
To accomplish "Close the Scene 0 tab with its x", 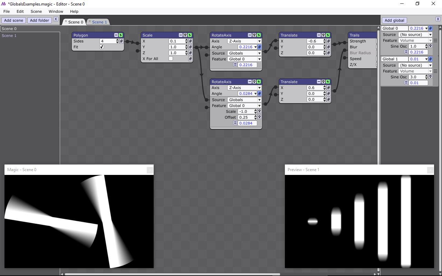I will (66, 21).
